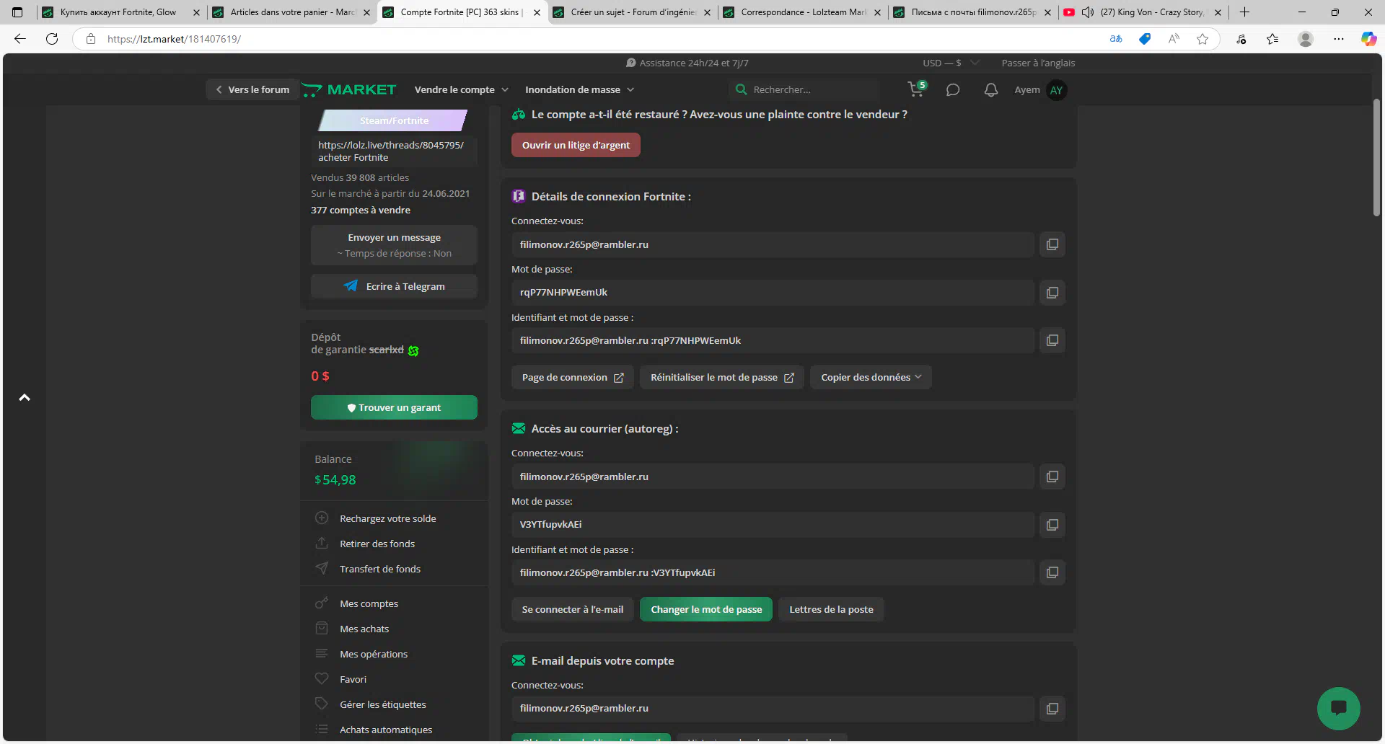The height and width of the screenshot is (744, 1385).
Task: Open Lettres de la poste
Action: (831, 609)
